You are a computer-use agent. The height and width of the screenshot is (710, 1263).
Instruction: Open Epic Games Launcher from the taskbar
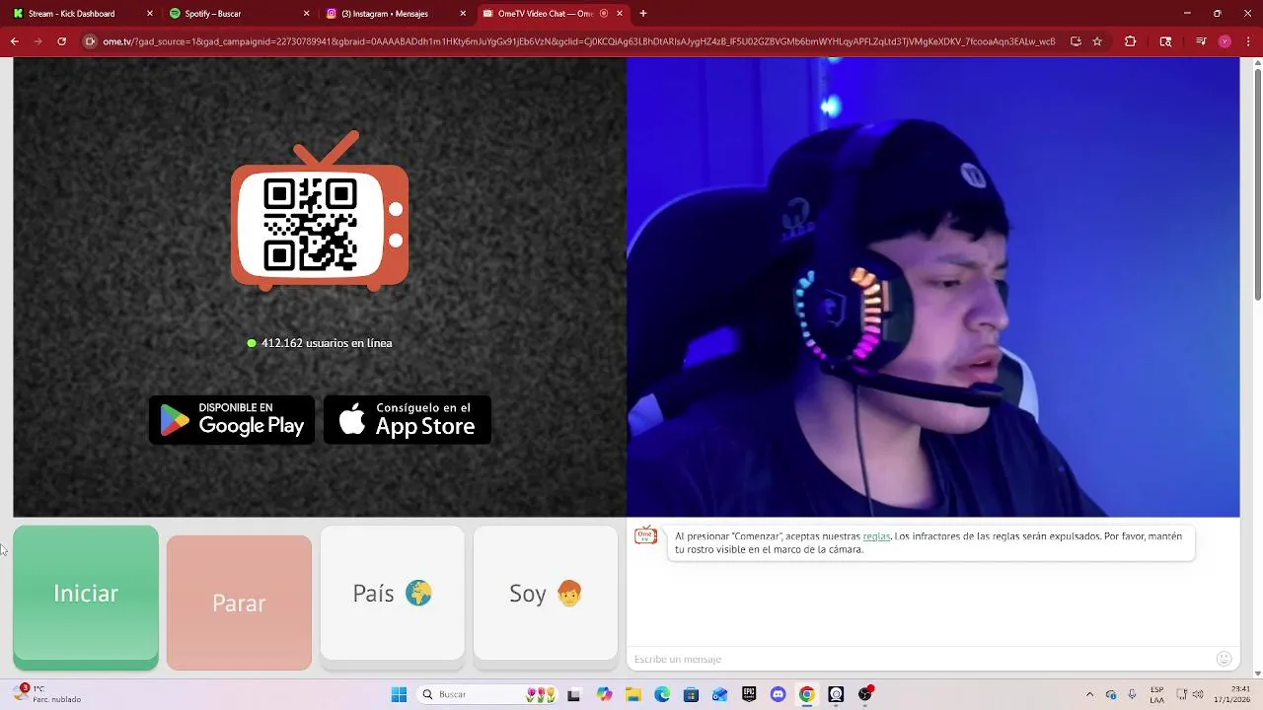pyautogui.click(x=749, y=694)
